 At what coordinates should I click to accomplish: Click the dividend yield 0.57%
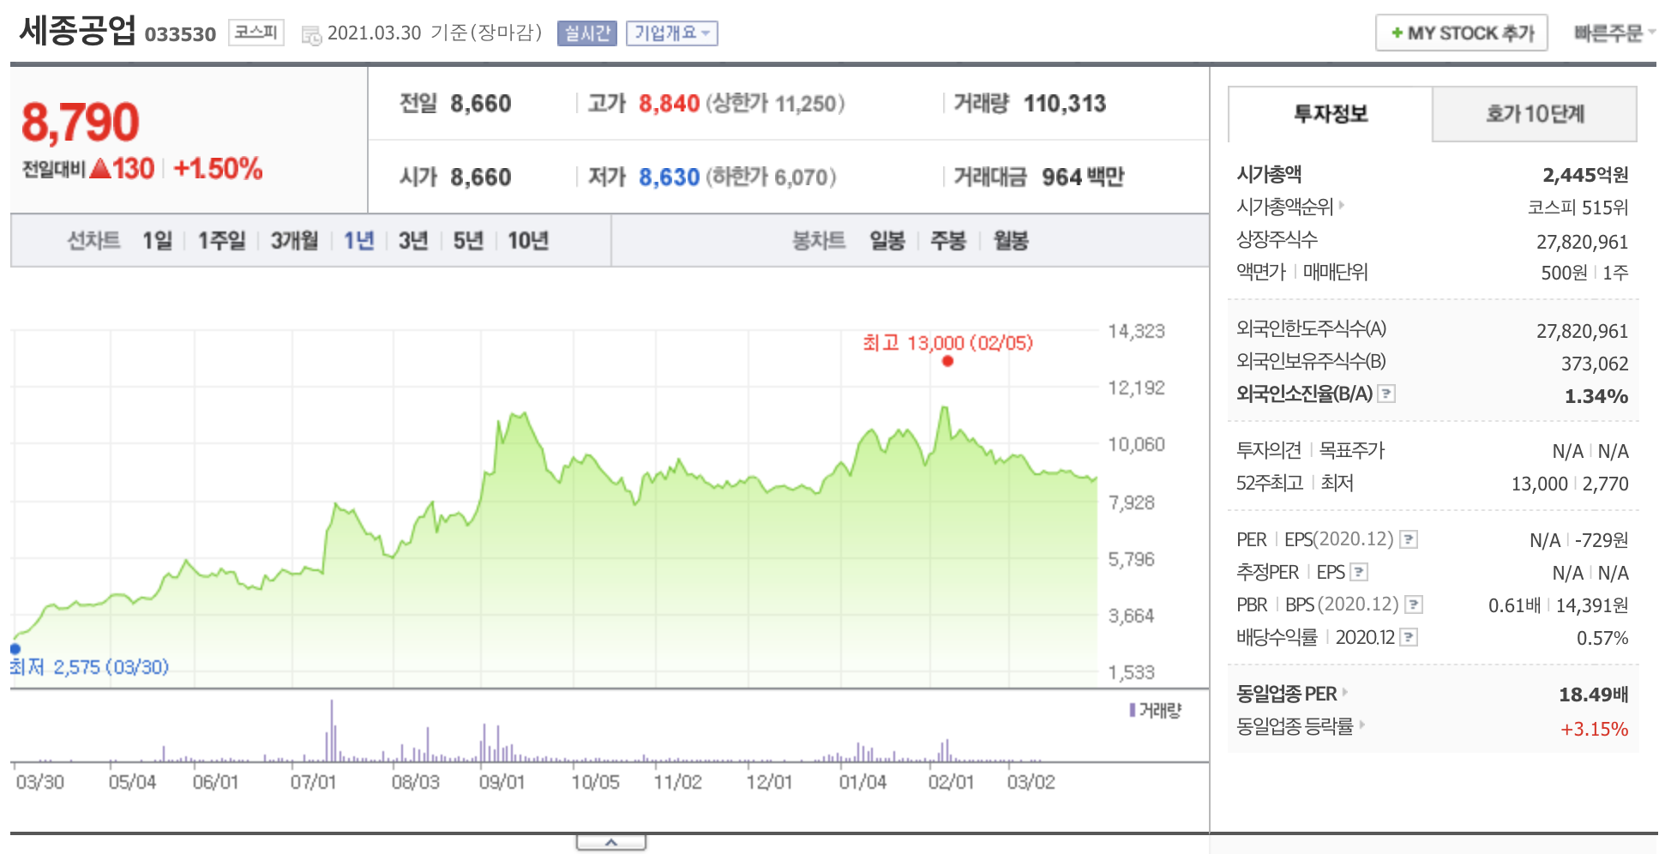coord(1602,638)
